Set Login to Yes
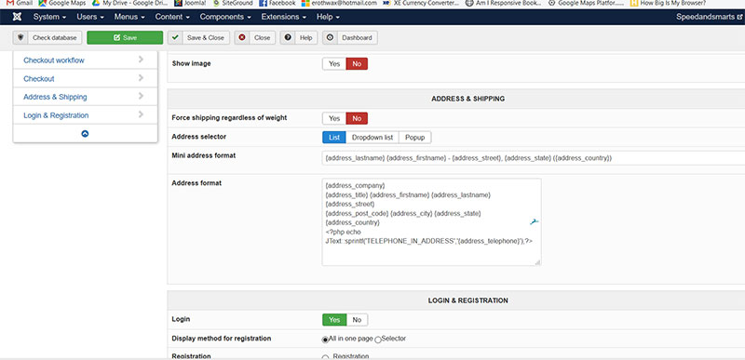Viewport: 745px width, 360px height. point(334,320)
